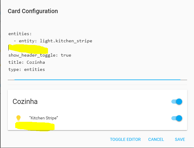
Task: Click the yellow highlight below Kitchen Stripe
Action: click(x=35, y=126)
